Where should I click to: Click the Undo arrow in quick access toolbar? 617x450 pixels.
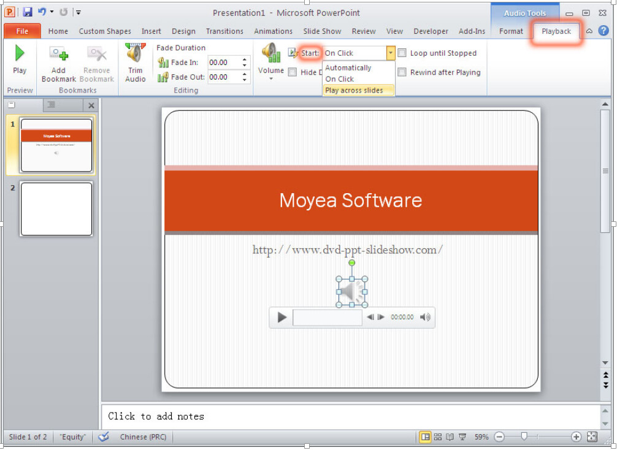coord(42,12)
